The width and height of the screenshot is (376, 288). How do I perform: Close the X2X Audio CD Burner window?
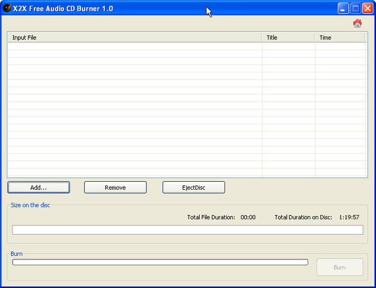coord(368,8)
